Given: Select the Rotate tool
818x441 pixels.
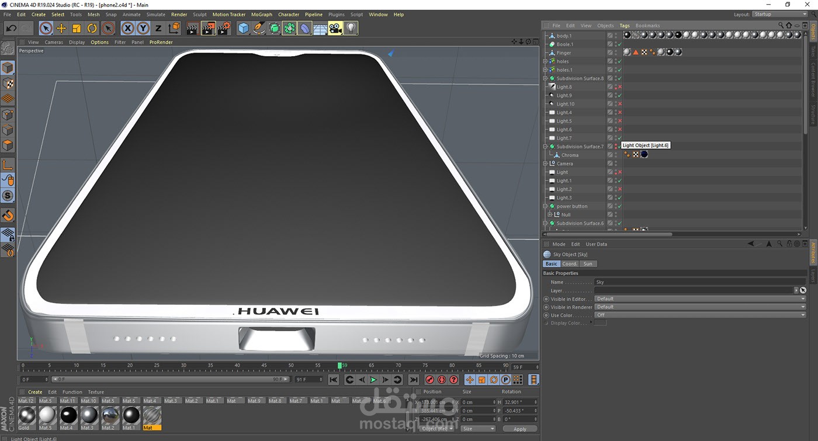Looking at the screenshot, I should click(92, 28).
